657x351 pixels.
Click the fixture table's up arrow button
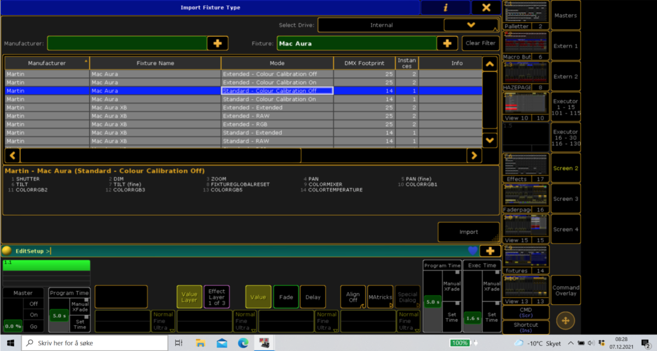[x=490, y=64]
